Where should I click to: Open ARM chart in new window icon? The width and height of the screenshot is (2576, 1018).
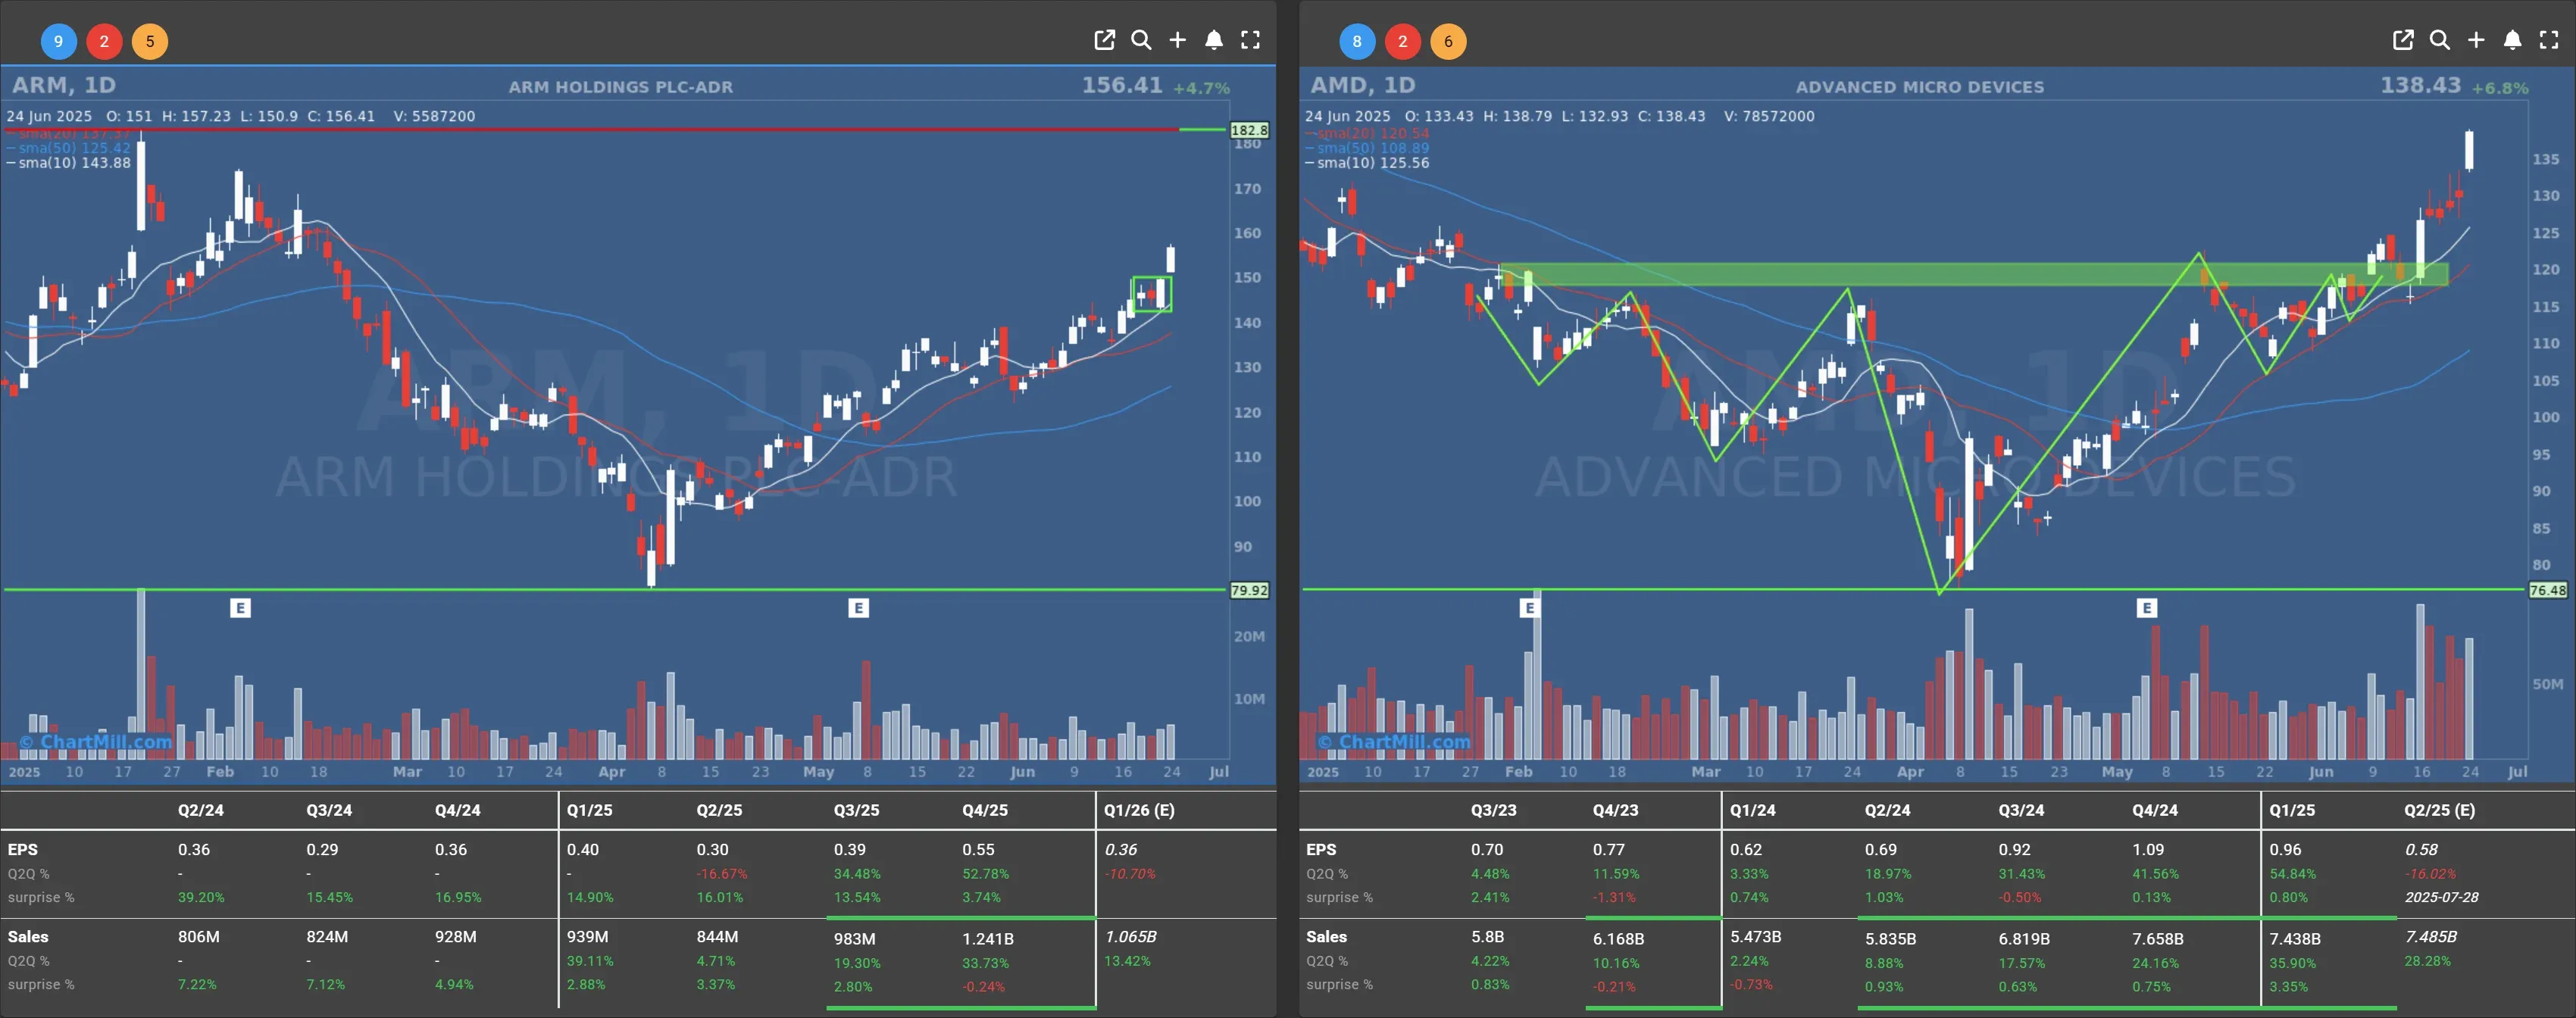[x=1104, y=40]
